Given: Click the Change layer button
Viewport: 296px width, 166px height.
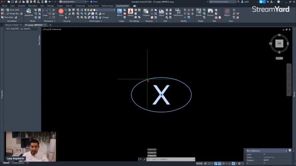Looking at the screenshot, I should click(x=104, y=18).
